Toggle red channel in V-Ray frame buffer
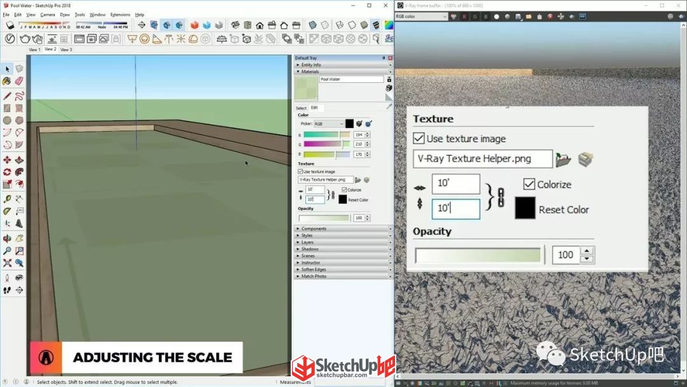 point(464,17)
